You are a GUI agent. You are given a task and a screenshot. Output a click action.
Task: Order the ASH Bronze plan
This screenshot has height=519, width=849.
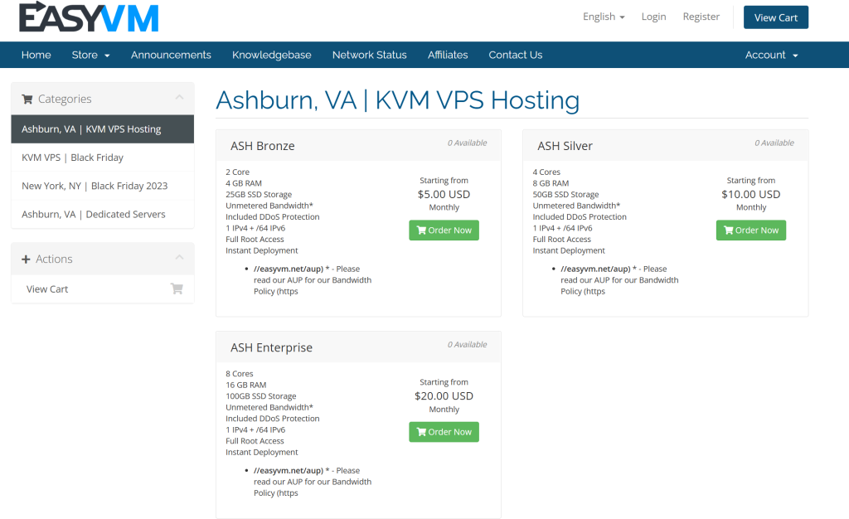444,230
